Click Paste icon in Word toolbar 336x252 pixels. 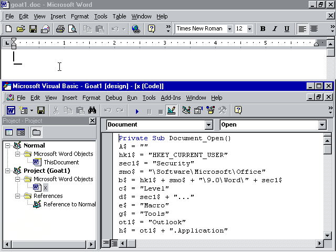tap(100, 29)
